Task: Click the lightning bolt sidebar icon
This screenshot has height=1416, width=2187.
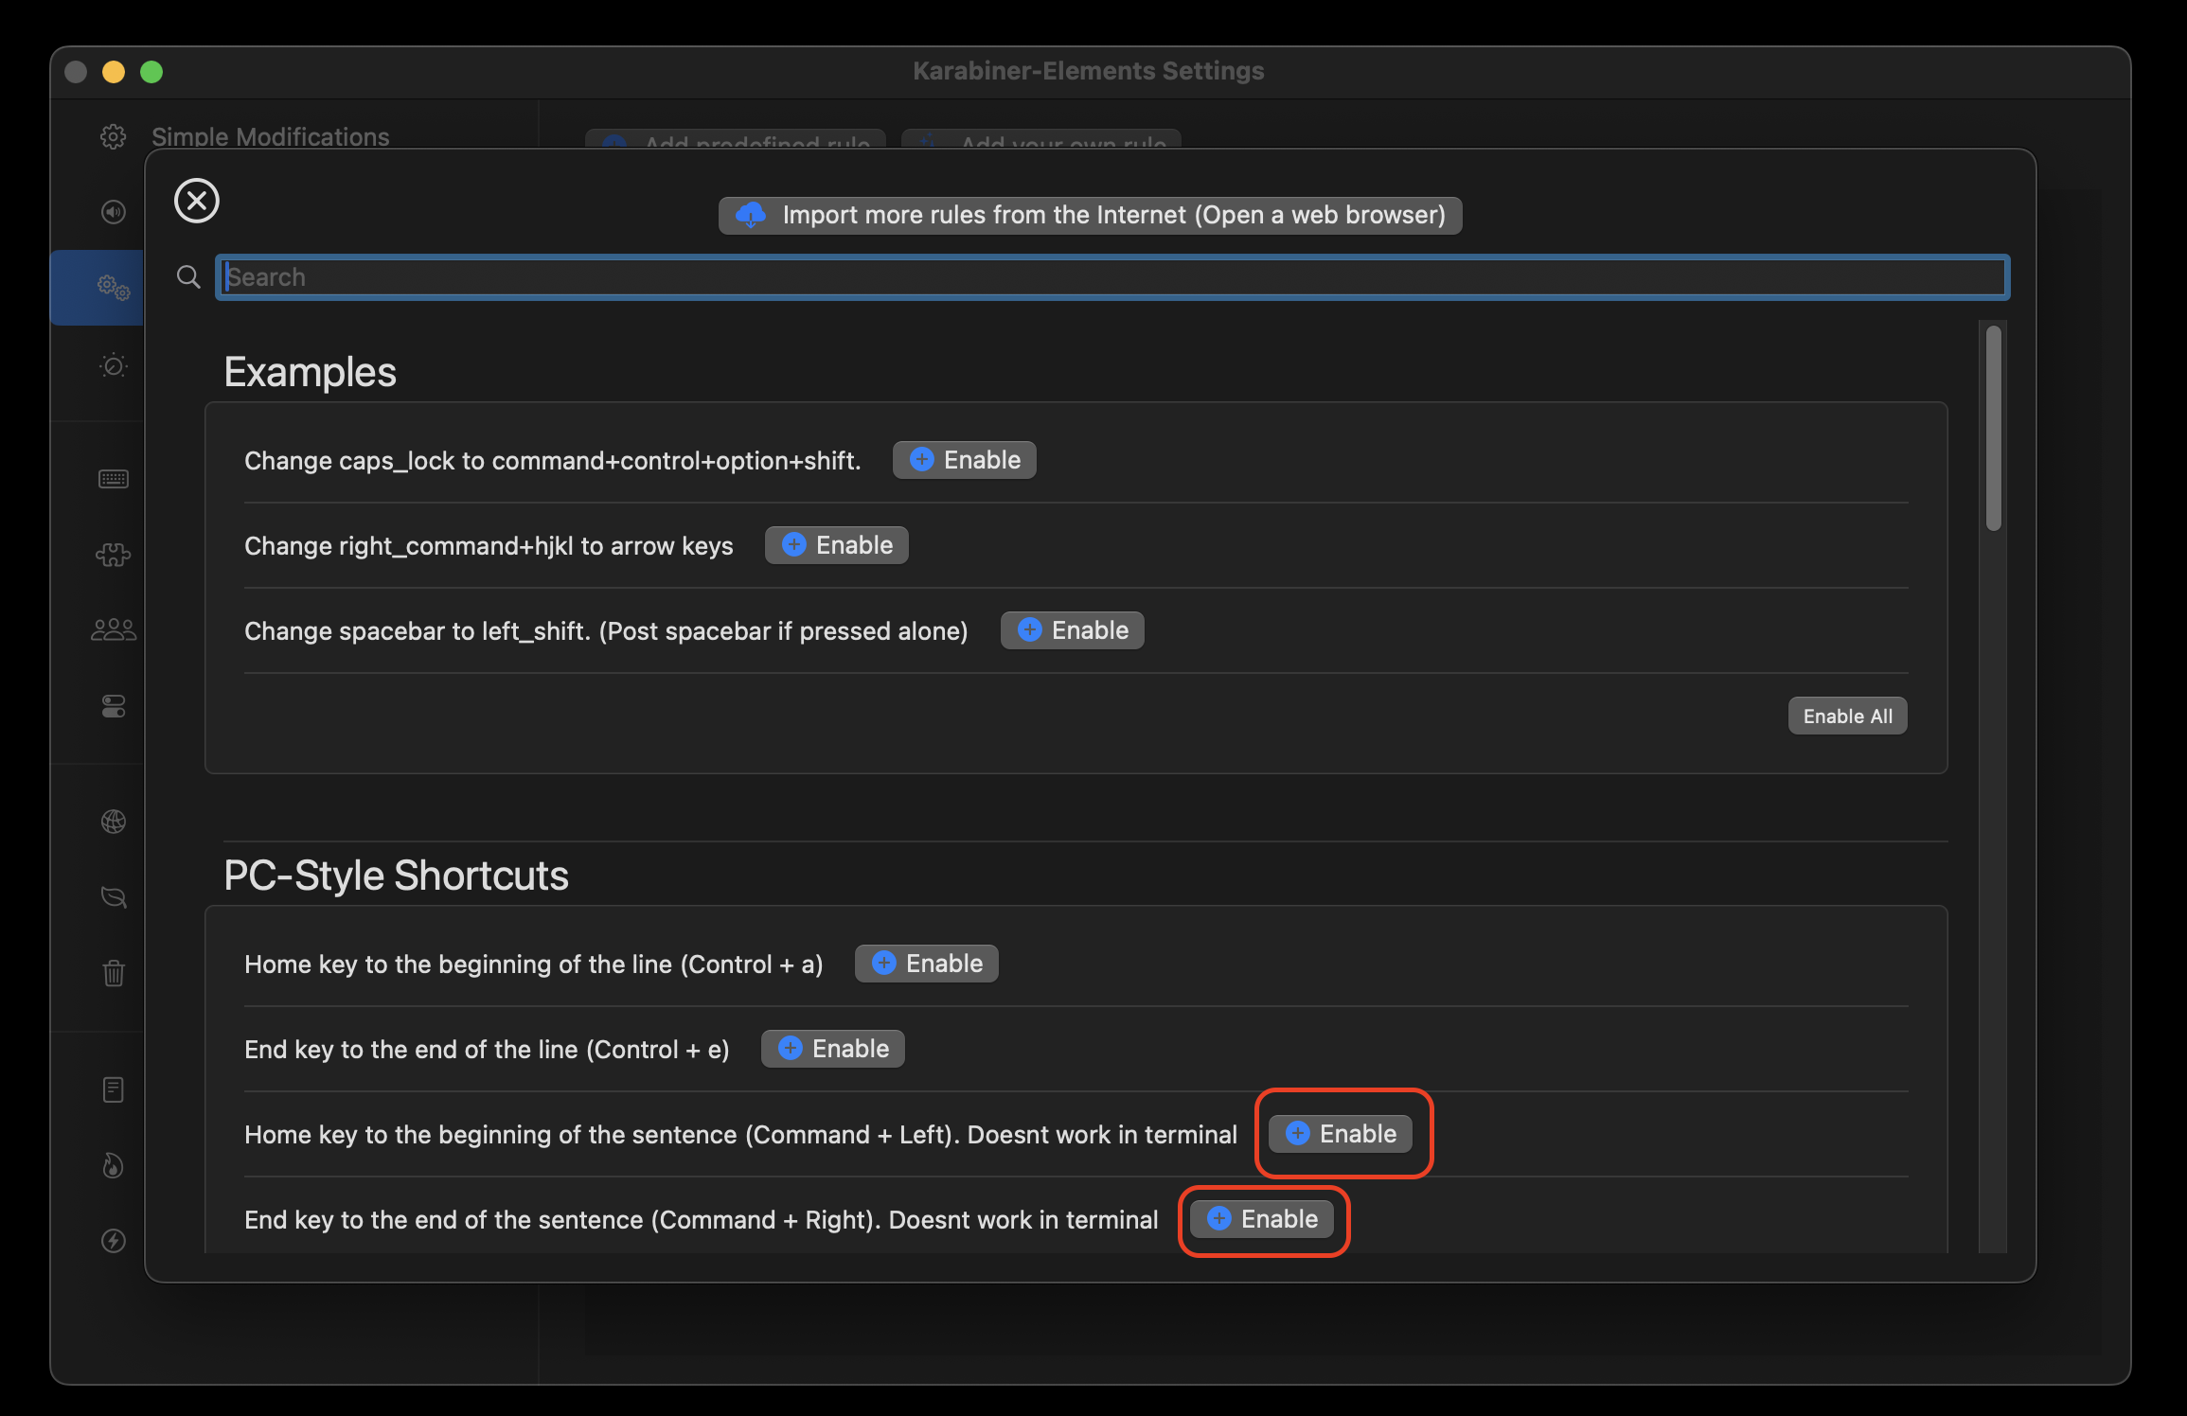Action: click(x=114, y=1241)
